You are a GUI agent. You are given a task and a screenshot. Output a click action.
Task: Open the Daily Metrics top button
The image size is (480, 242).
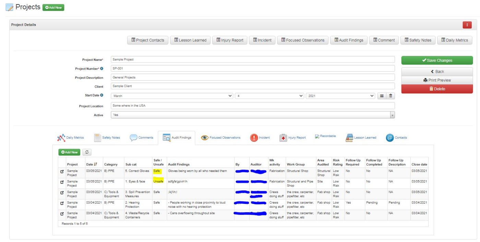455,40
